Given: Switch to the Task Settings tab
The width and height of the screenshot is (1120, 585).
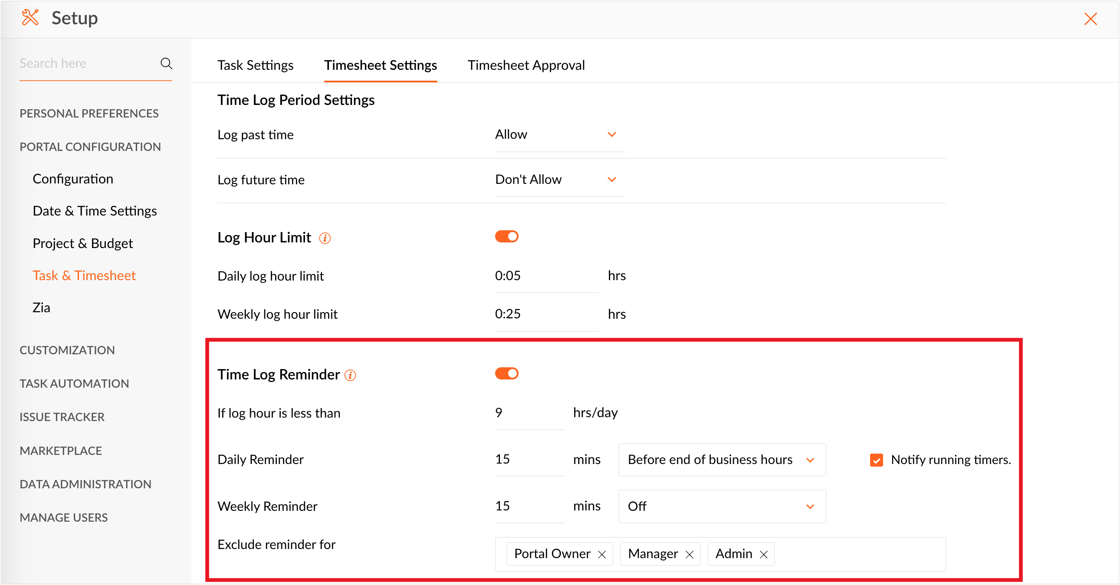Looking at the screenshot, I should pos(255,65).
